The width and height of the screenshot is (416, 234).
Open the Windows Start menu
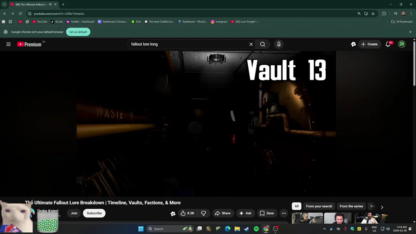pos(141,229)
